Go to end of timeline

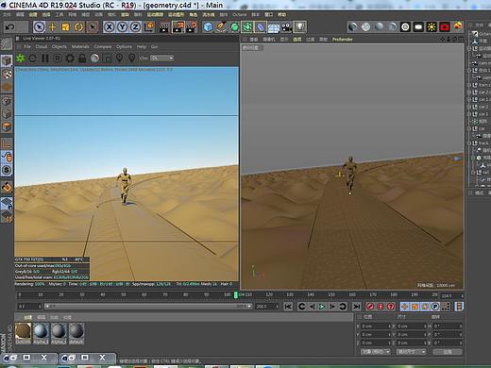[356, 306]
